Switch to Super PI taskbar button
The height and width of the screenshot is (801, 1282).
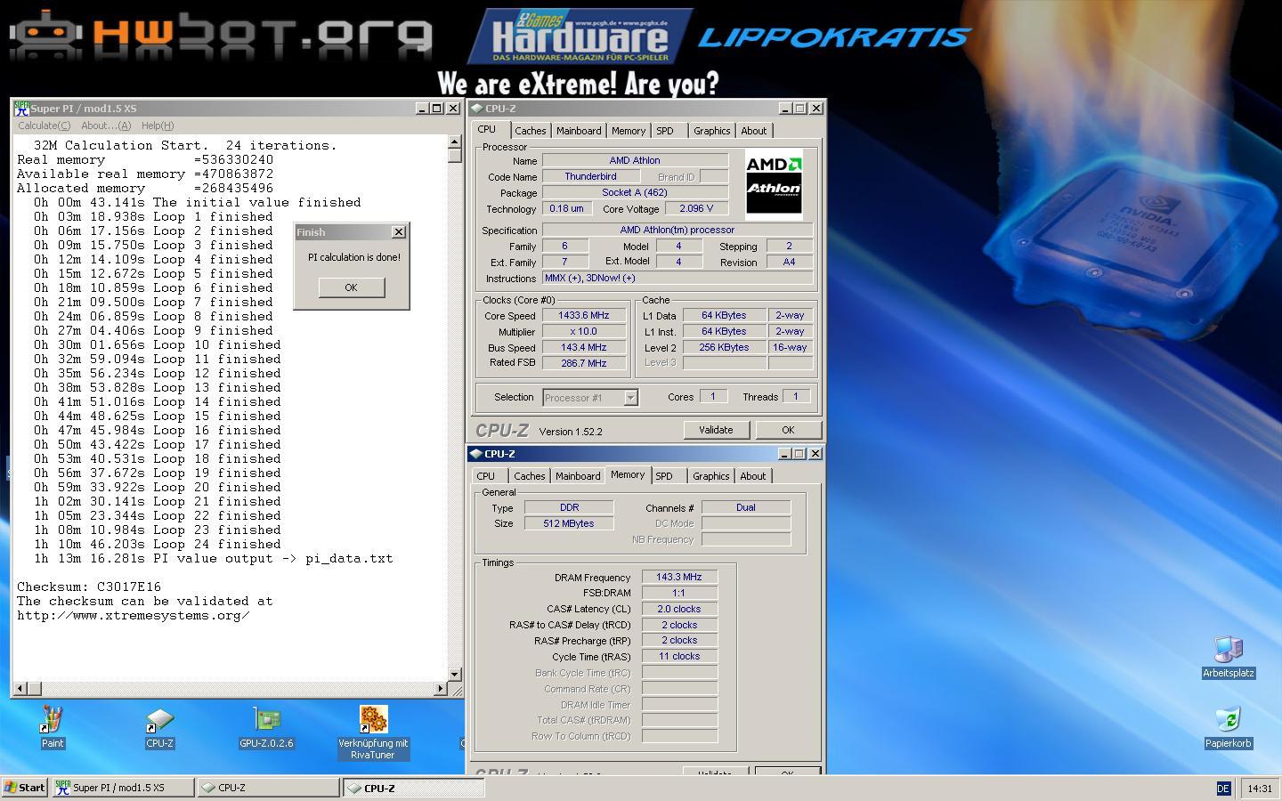pos(122,788)
